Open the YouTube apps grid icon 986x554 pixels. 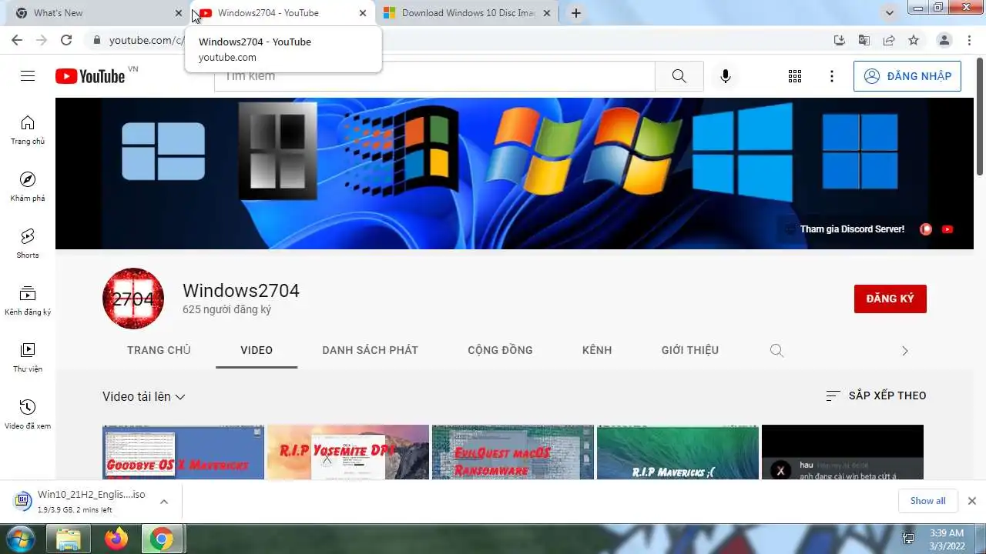[x=795, y=76]
